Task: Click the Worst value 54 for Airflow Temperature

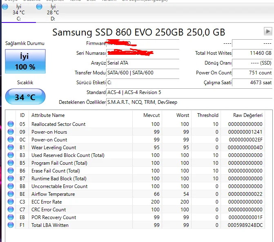Action: (x=186, y=194)
